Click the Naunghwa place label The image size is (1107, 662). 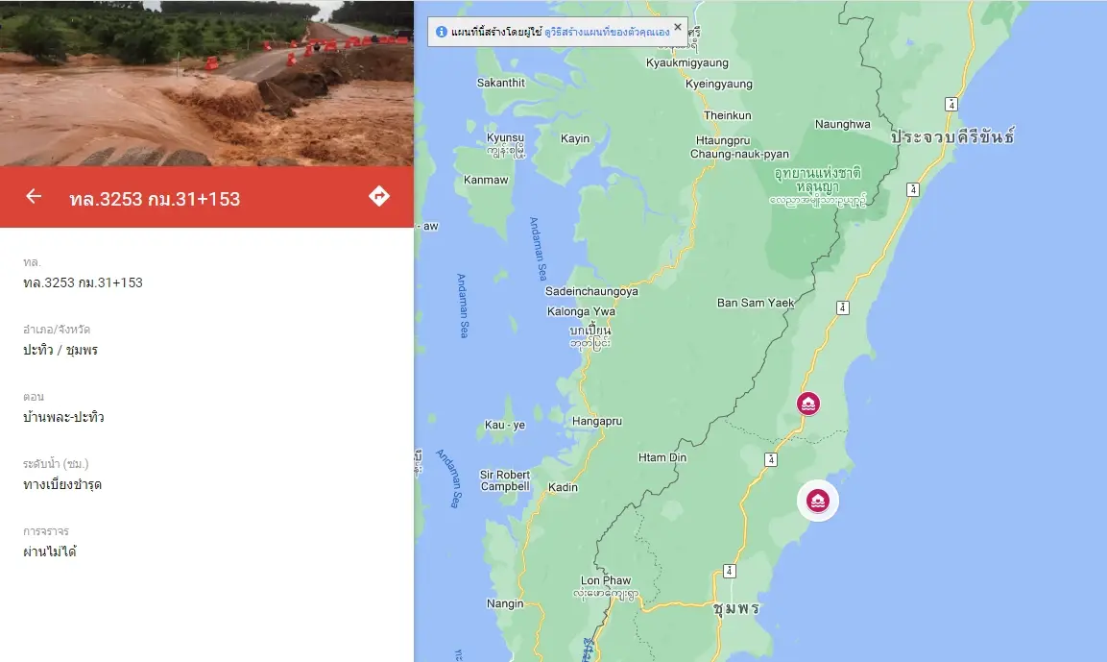(x=842, y=124)
